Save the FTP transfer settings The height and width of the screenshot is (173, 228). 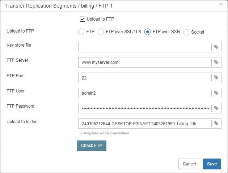[x=212, y=164]
